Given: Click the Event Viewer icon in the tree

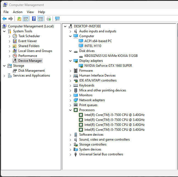Looking at the screenshot, I should [x=15, y=41].
